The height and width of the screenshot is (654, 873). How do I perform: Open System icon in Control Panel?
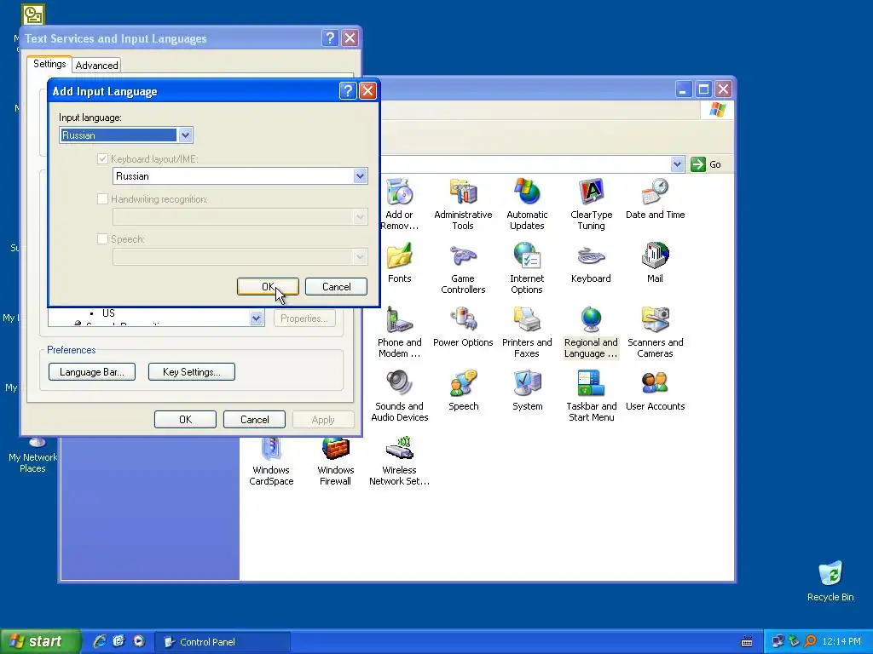(527, 390)
